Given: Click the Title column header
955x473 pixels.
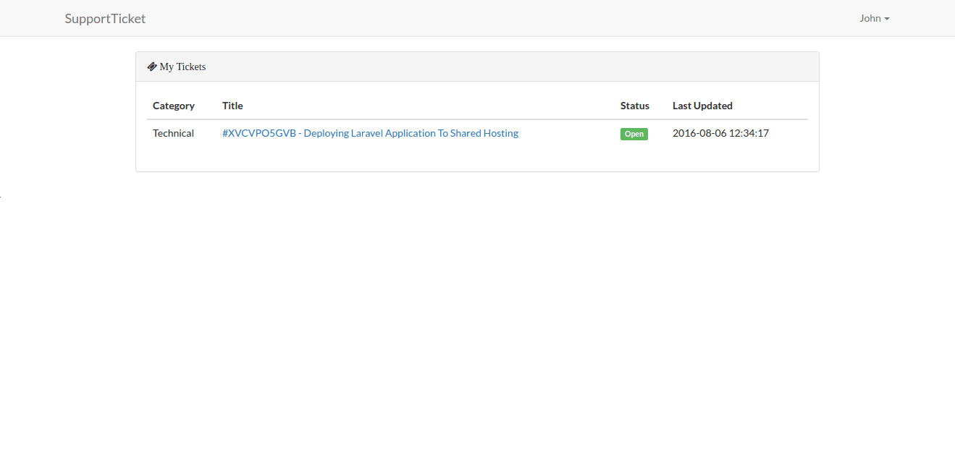Looking at the screenshot, I should pyautogui.click(x=232, y=106).
